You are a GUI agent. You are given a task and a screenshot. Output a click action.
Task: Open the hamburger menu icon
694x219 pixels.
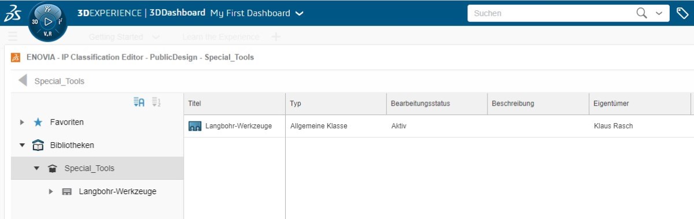[13, 36]
